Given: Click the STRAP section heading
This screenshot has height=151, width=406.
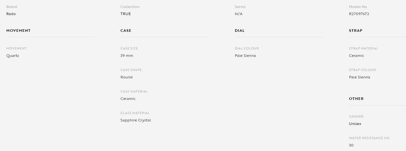Looking at the screenshot, I should click(x=355, y=31).
